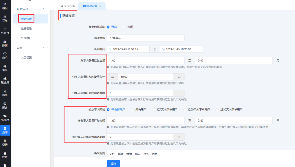Open 小程序 mini program icon

click(5, 118)
